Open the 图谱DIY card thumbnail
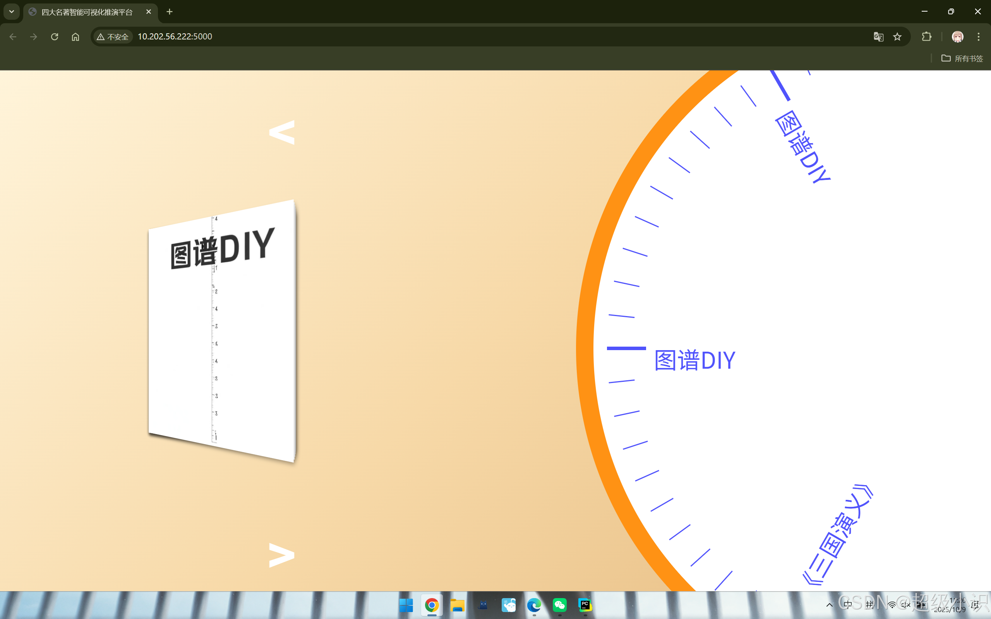This screenshot has height=619, width=991. tap(222, 331)
